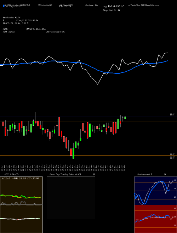Open the blue Stochastics mini chart

(x=155, y=191)
